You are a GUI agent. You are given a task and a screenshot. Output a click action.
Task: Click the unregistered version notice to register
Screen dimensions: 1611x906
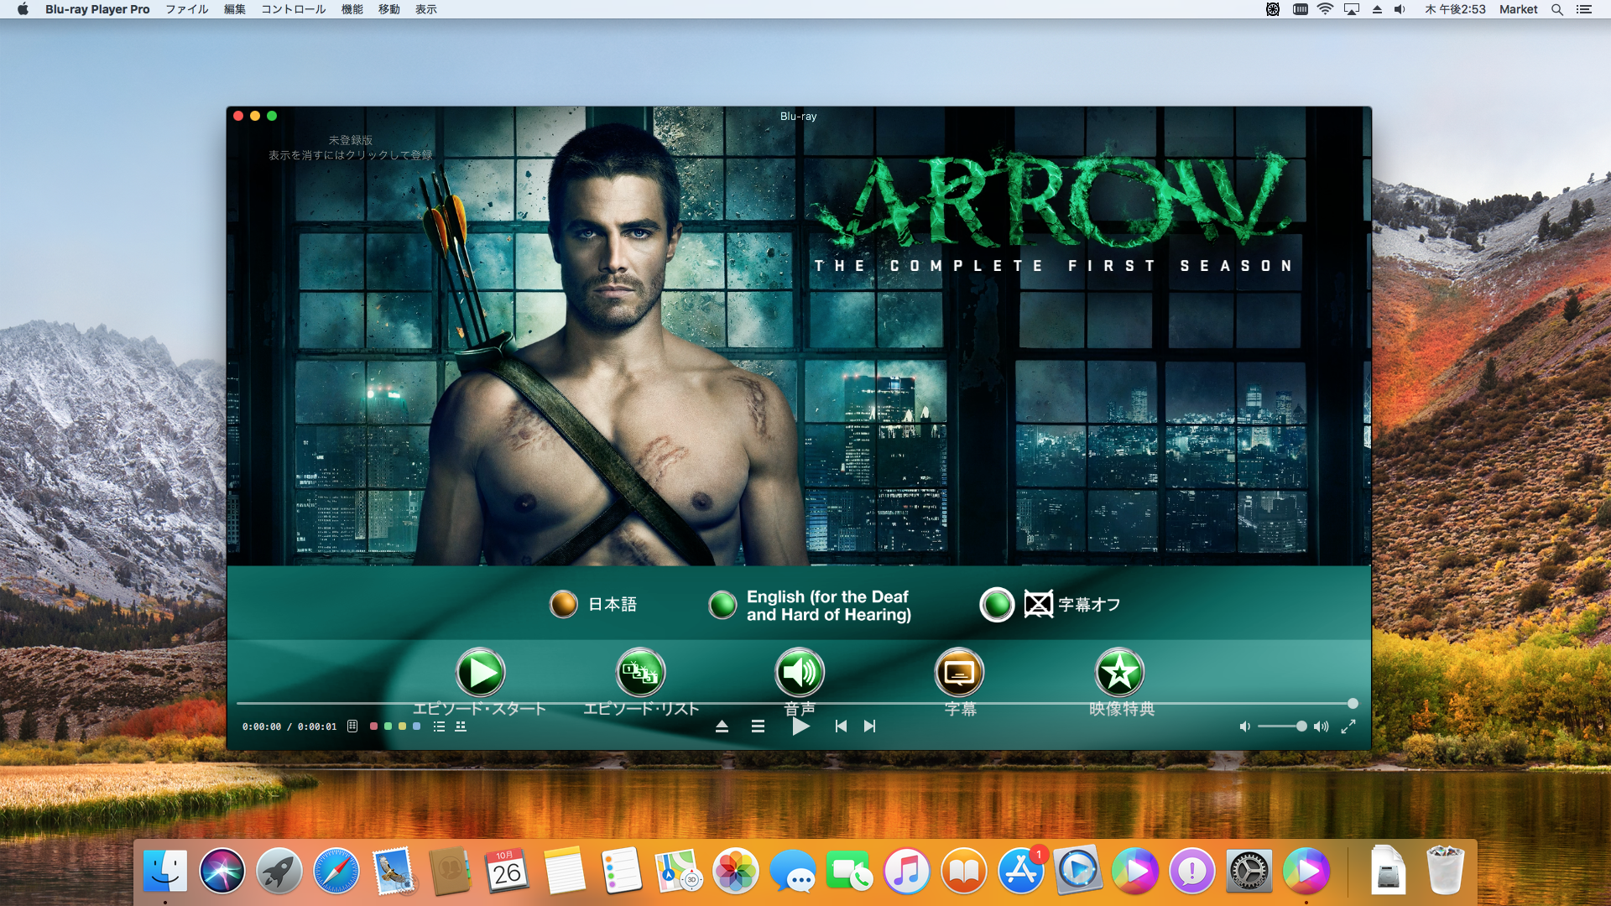click(x=351, y=148)
